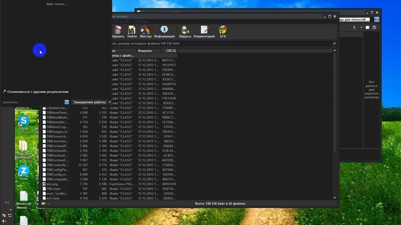Select the TMIConfig.cl... file row

point(110,174)
